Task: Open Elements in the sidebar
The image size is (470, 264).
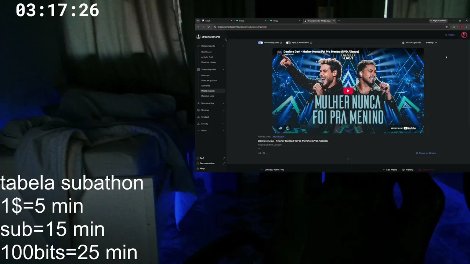Action: click(x=206, y=86)
